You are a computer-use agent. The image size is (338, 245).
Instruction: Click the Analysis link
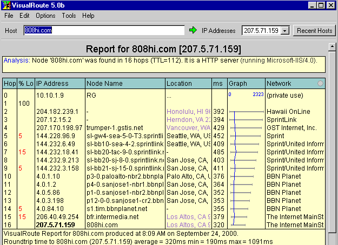click(x=17, y=60)
